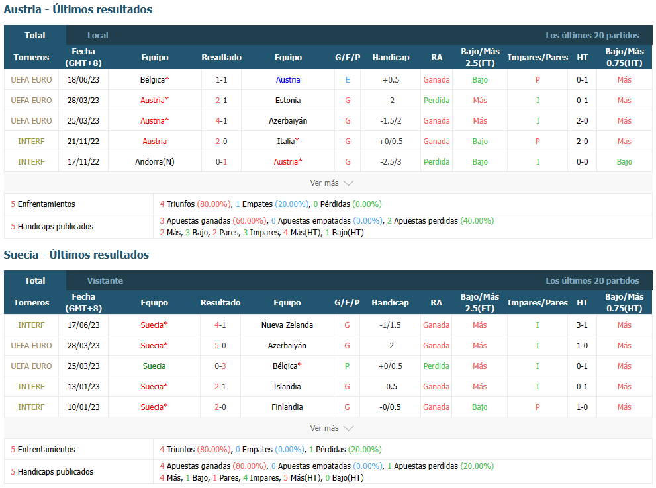Viewport: 656px width, 488px height.
Task: Click Bélgica* in the Suecia 25/03/23 row
Action: (x=287, y=366)
